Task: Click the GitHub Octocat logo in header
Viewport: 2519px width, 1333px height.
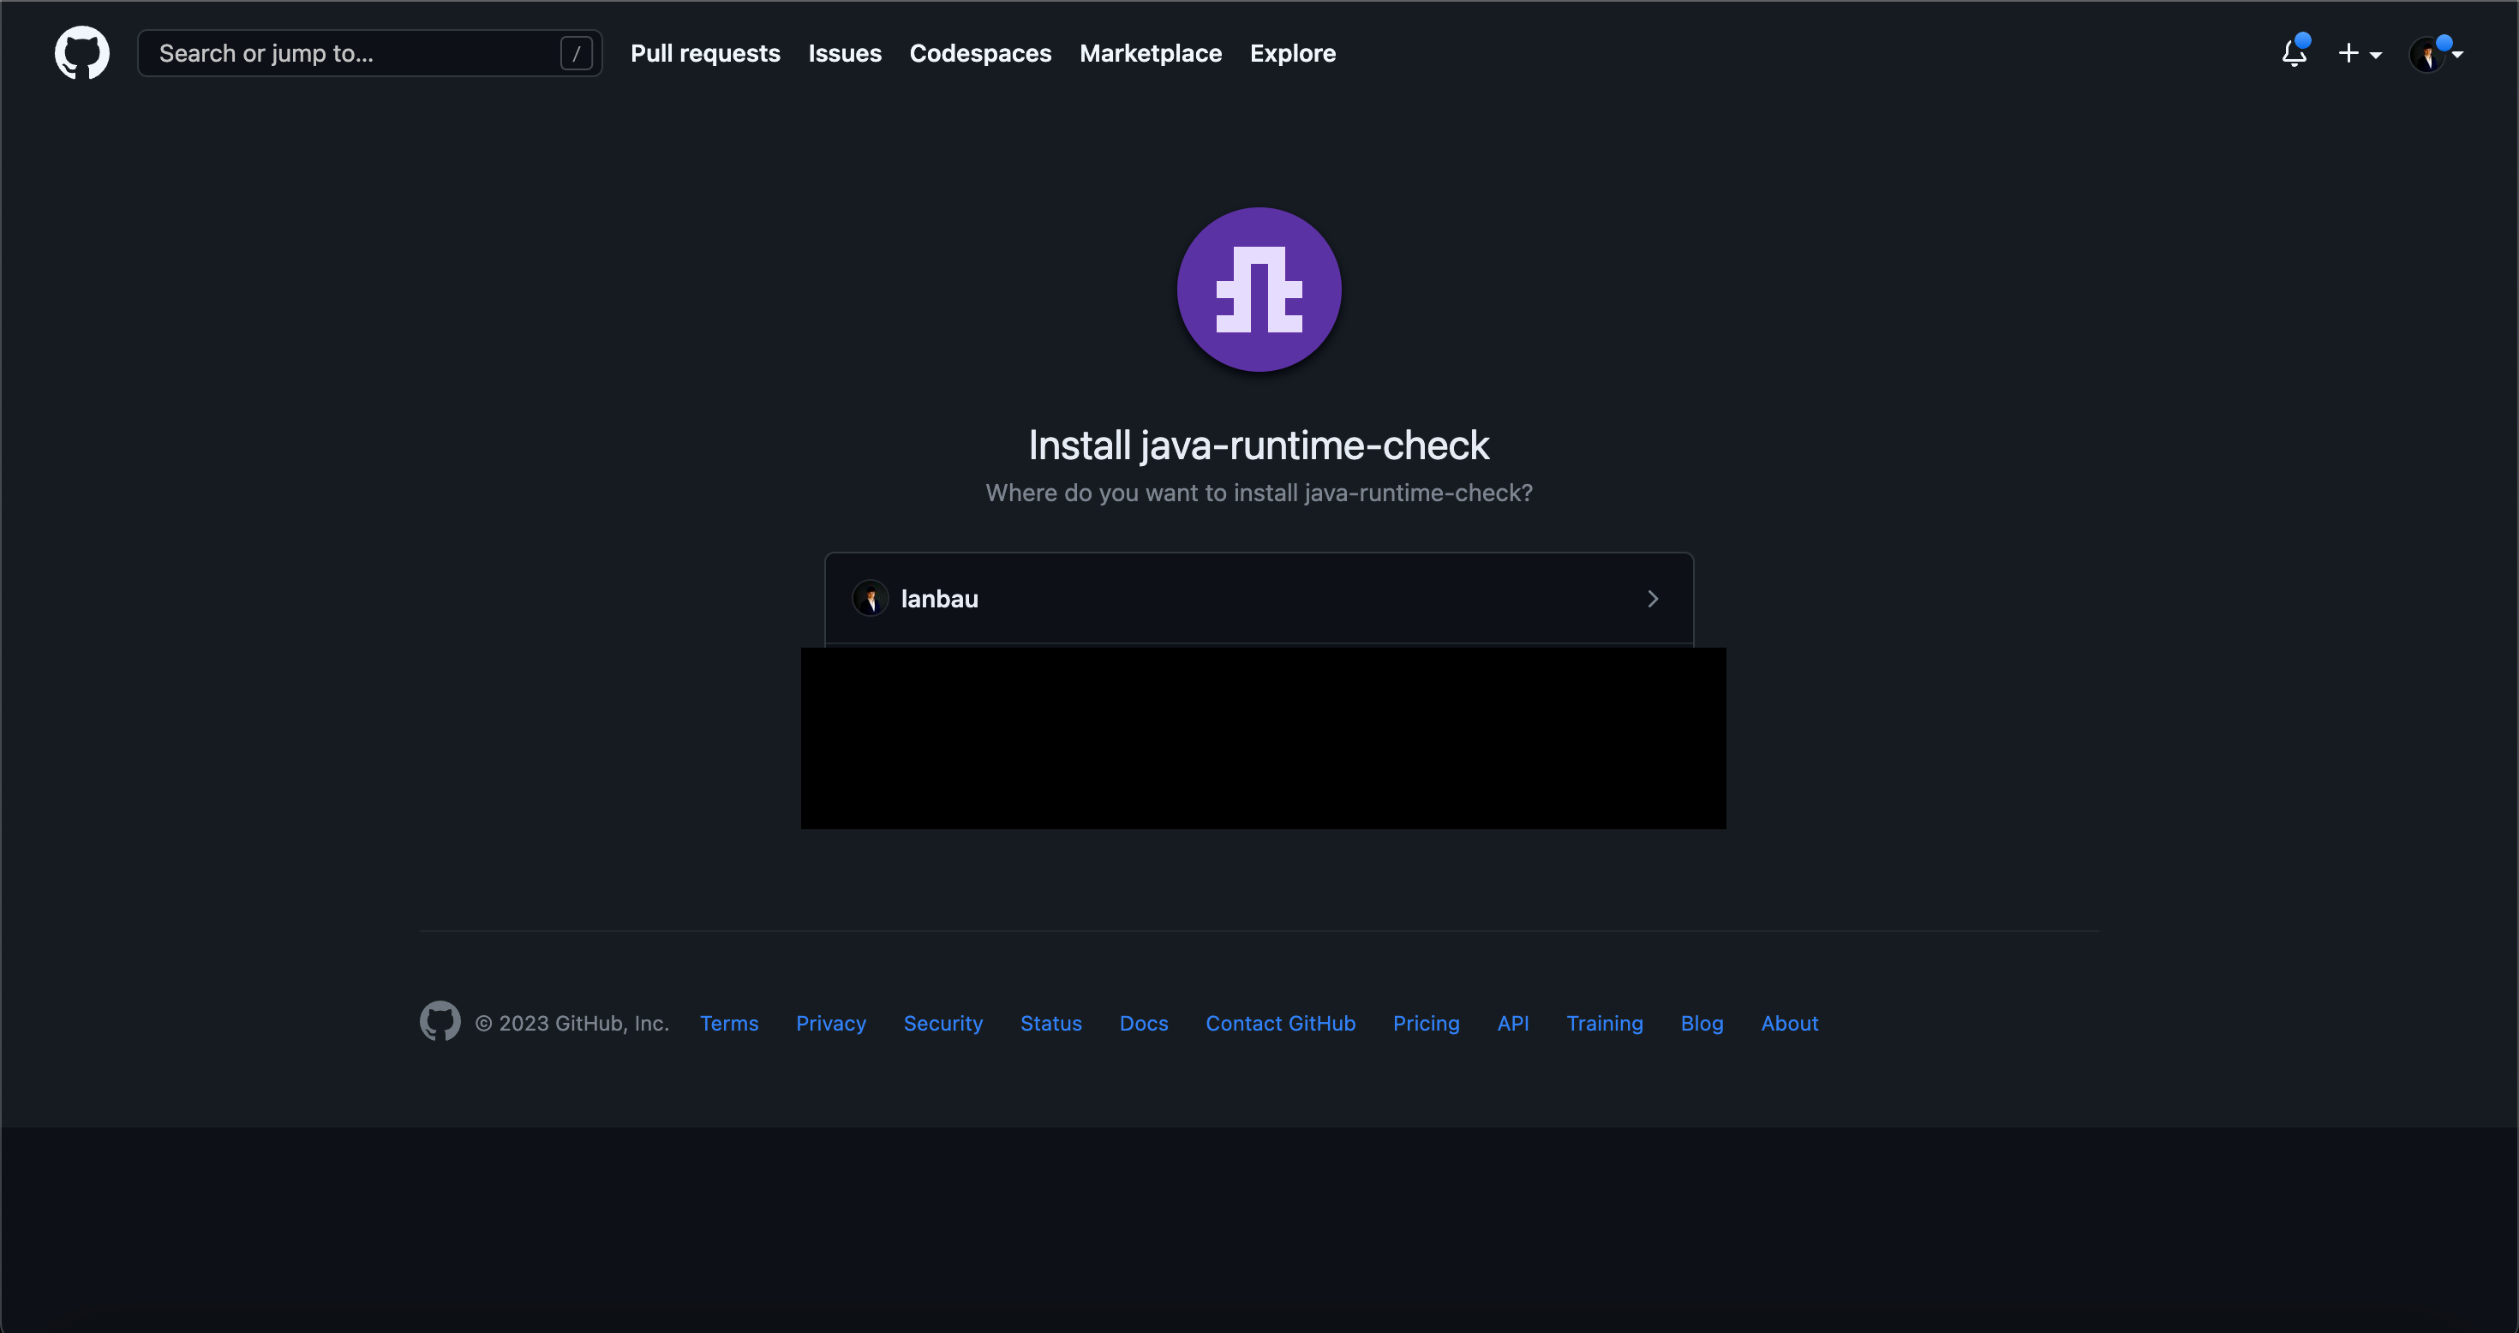Action: pos(82,53)
